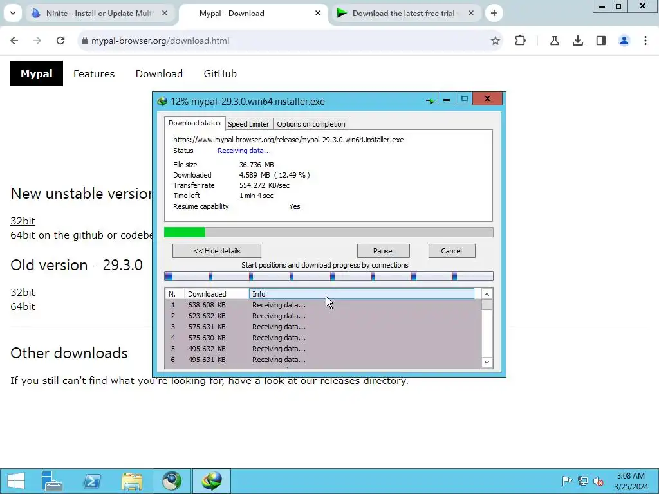Viewport: 659px width, 494px height.
Task: Click the muted speaker tray icon
Action: tap(599, 481)
